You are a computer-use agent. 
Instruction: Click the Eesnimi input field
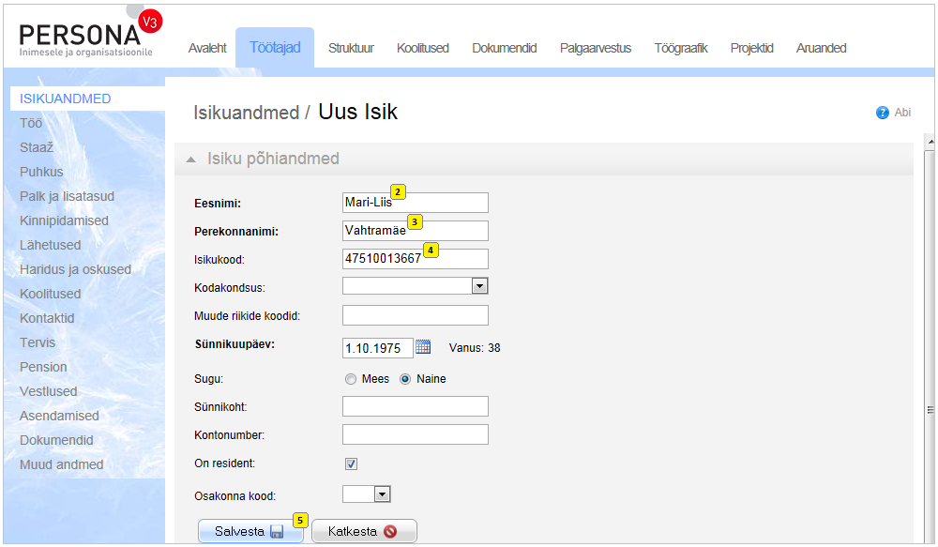415,203
